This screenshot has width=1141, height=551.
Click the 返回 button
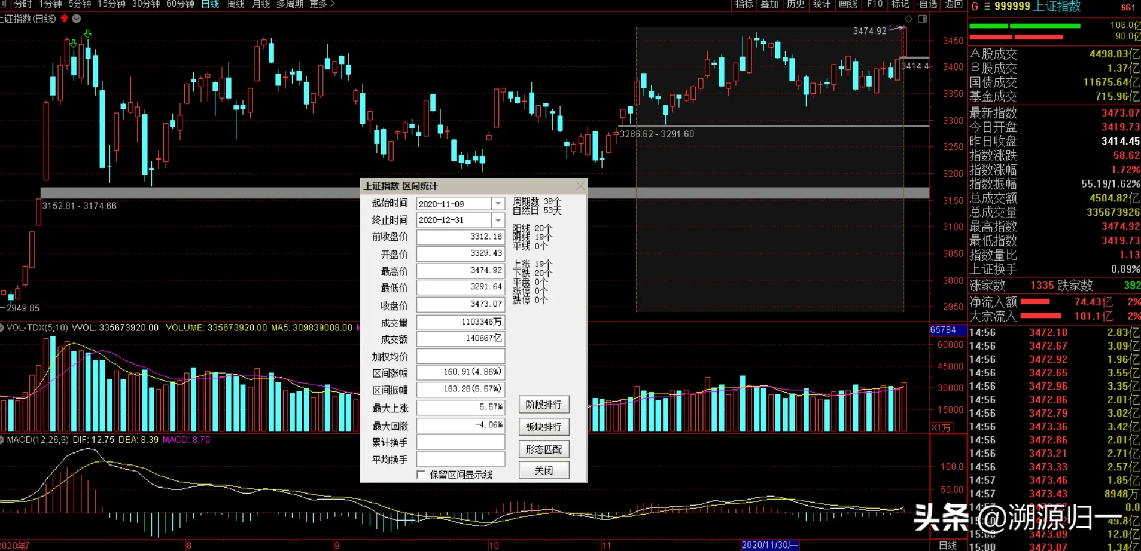click(954, 4)
